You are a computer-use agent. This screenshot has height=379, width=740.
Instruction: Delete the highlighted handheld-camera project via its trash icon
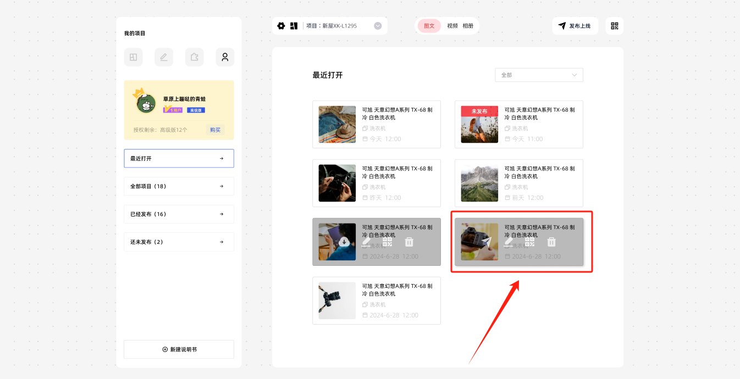(551, 242)
